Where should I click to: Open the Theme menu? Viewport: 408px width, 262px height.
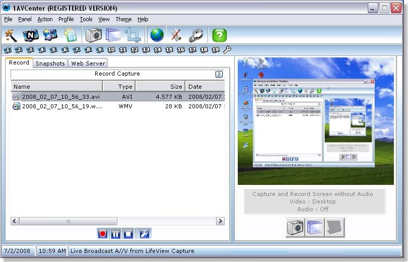pyautogui.click(x=123, y=19)
